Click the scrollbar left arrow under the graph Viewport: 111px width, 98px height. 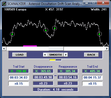pyautogui.click(x=4, y=48)
